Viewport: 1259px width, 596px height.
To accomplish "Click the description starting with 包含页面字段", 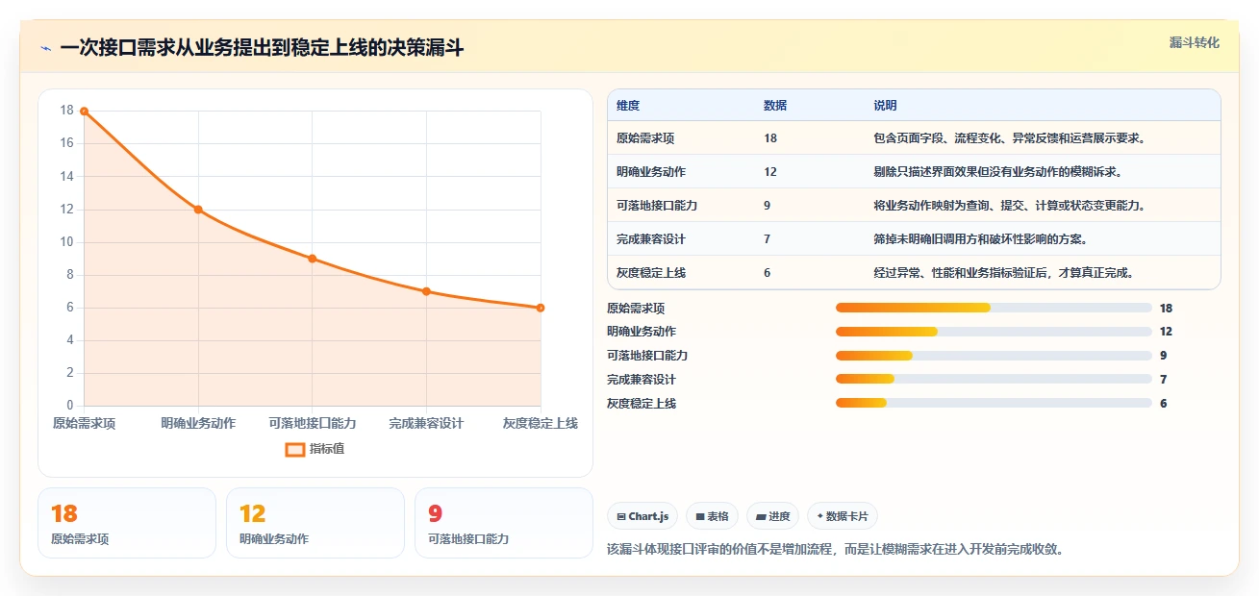I will click(1010, 138).
